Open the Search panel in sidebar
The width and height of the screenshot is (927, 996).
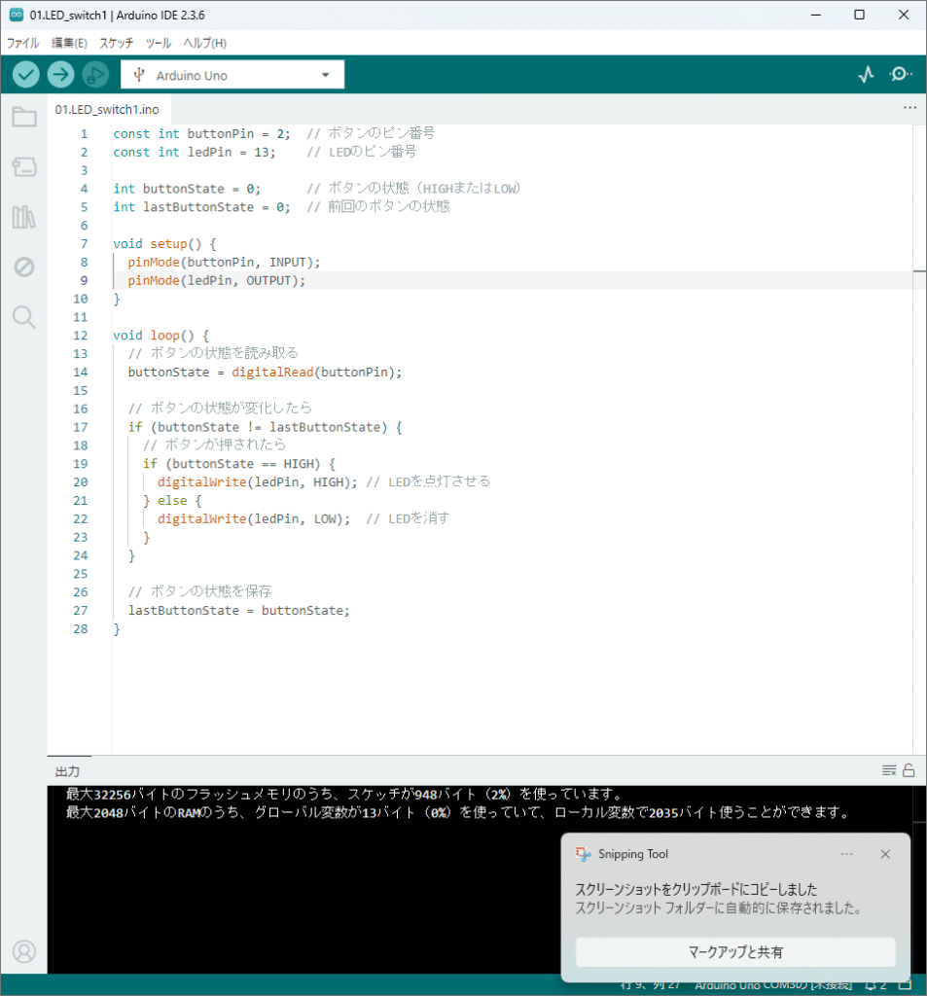(24, 317)
